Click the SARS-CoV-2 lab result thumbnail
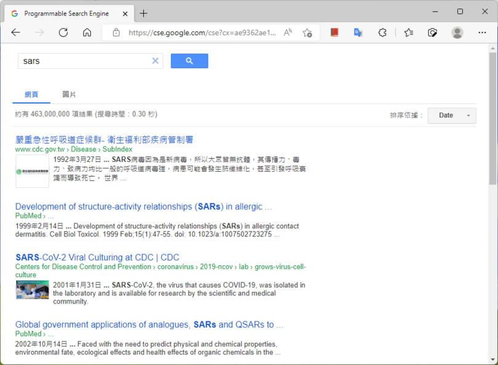Screen dimensions: 498x365 tap(32, 289)
